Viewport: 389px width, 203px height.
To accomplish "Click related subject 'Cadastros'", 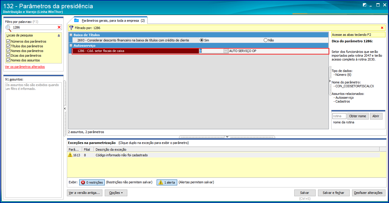I will coord(343,101).
